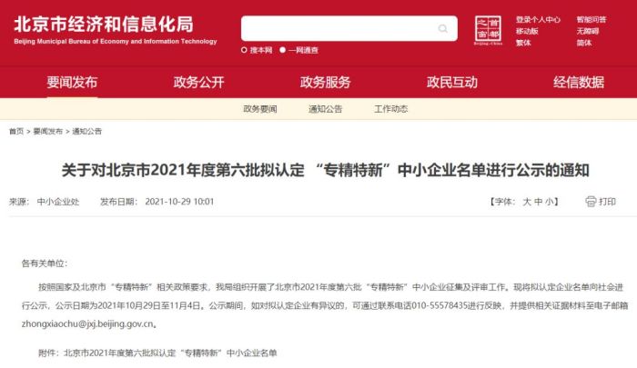
Task: Open the Beijing capital window logo
Action: click(x=488, y=30)
